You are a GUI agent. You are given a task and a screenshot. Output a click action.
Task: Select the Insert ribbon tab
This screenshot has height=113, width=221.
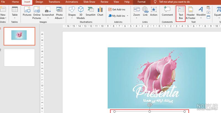(x=27, y=2)
